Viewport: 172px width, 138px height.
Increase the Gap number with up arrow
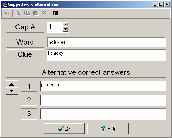point(65,25)
